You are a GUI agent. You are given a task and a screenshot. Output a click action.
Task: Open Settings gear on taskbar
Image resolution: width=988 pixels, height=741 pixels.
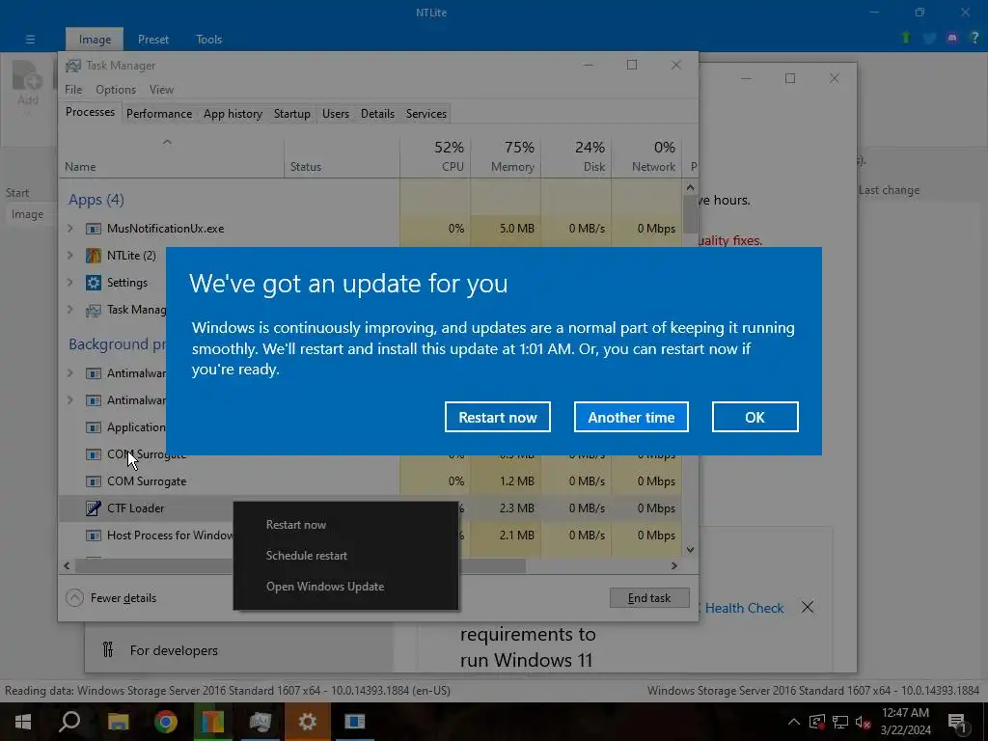pyautogui.click(x=307, y=722)
